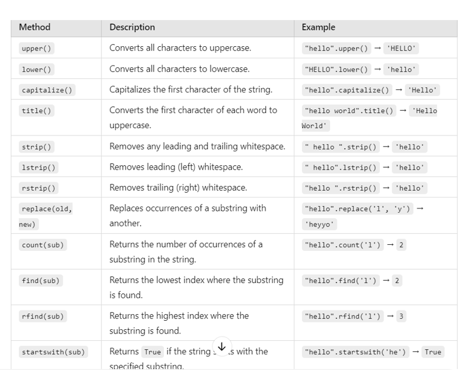Click the replace(old, new) method code
Image resolution: width=466 pixels, height=370 pixels.
tap(46, 216)
